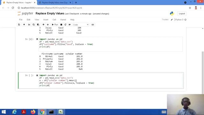The width and height of the screenshot is (204, 115).
Task: Click the notebook vertical scrollbar
Action: [203, 73]
